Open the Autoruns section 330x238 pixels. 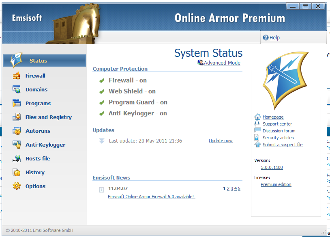click(x=38, y=131)
